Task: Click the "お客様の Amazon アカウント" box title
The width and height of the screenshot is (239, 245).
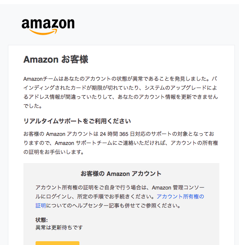Action: point(121,174)
